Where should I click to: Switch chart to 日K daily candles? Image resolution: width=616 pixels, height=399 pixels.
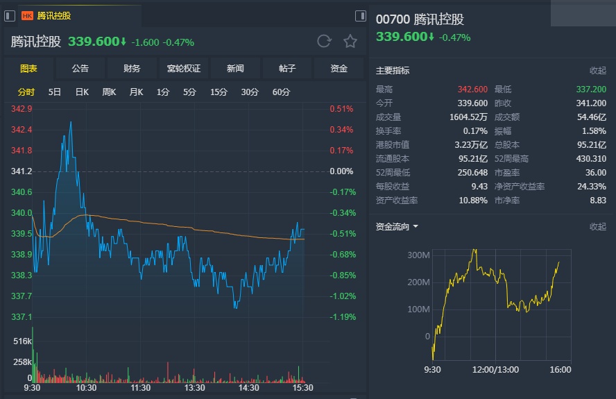[x=82, y=92]
